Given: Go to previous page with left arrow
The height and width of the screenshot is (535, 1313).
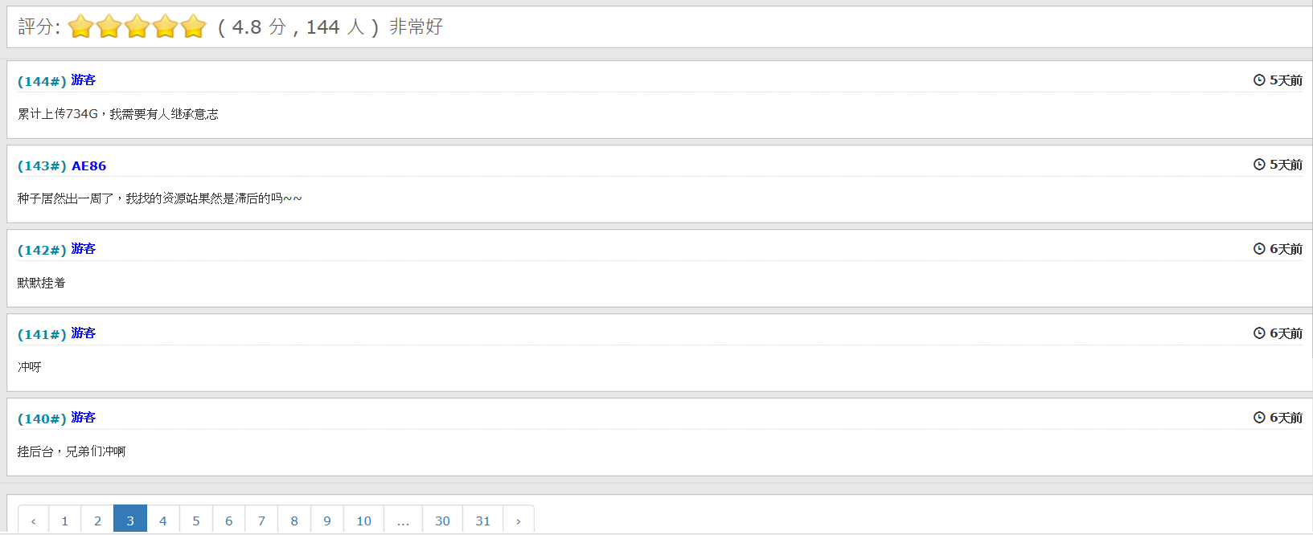Looking at the screenshot, I should [x=34, y=521].
